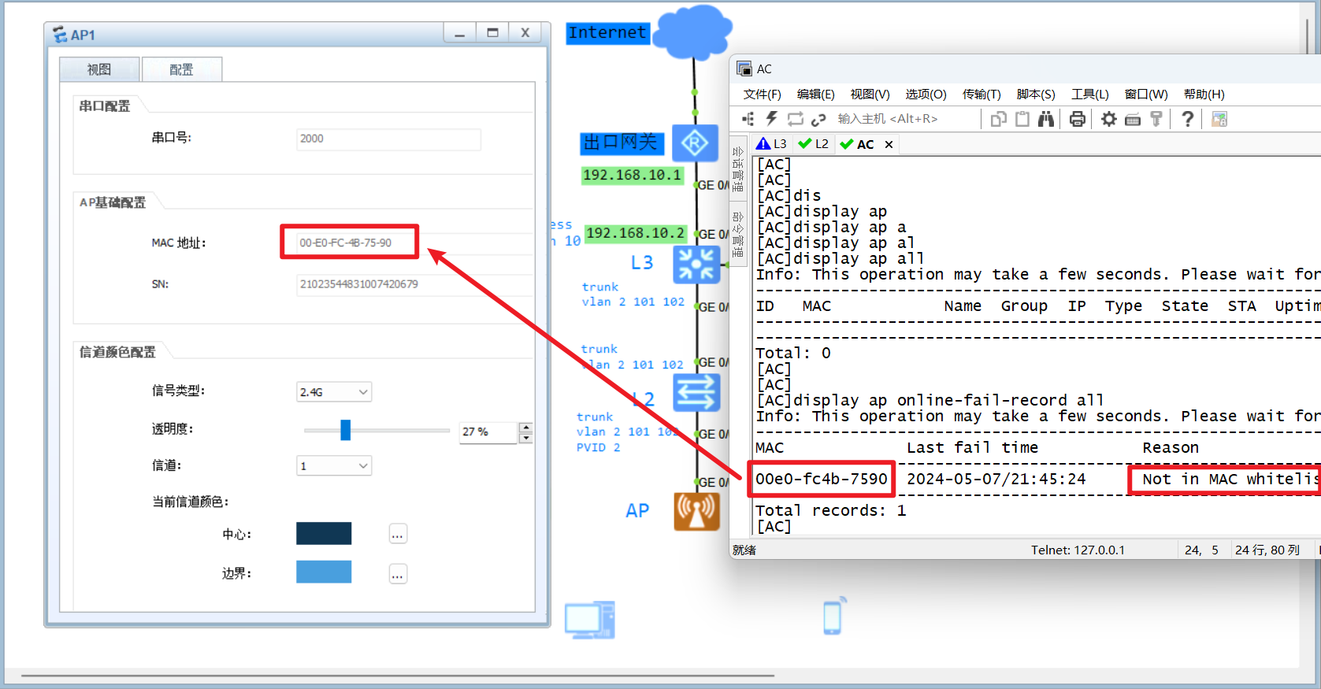Click the 中心 center color swatch
Viewport: 1321px width, 689px height.
click(x=324, y=533)
